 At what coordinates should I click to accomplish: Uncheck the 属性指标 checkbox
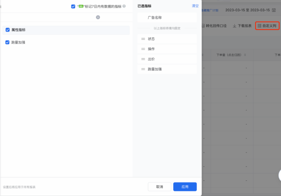(7, 30)
